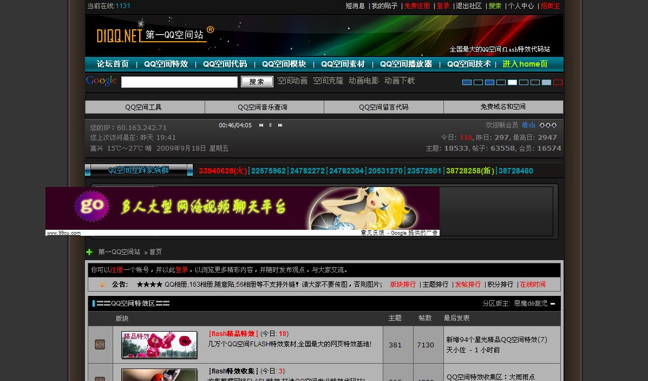648x381 pixels.
Task: Select the light gray-blue theme color swatch
Action: 546,82
